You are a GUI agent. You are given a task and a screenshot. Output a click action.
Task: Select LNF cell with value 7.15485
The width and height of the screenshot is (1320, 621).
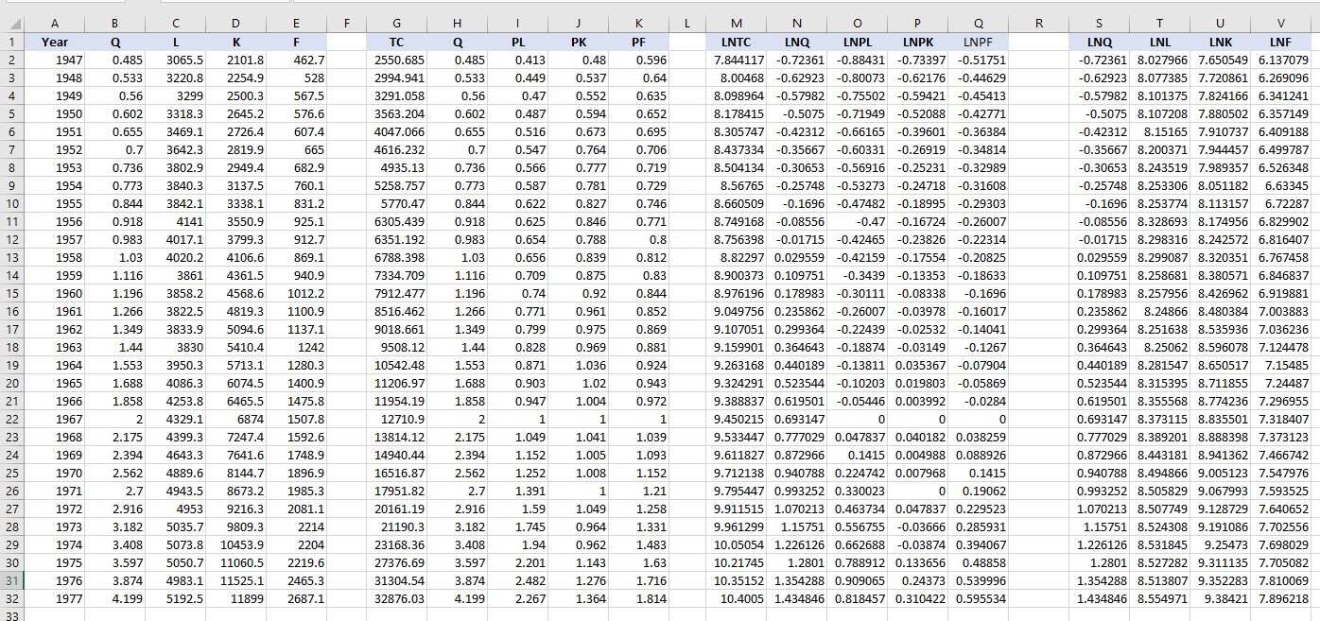pos(1281,365)
